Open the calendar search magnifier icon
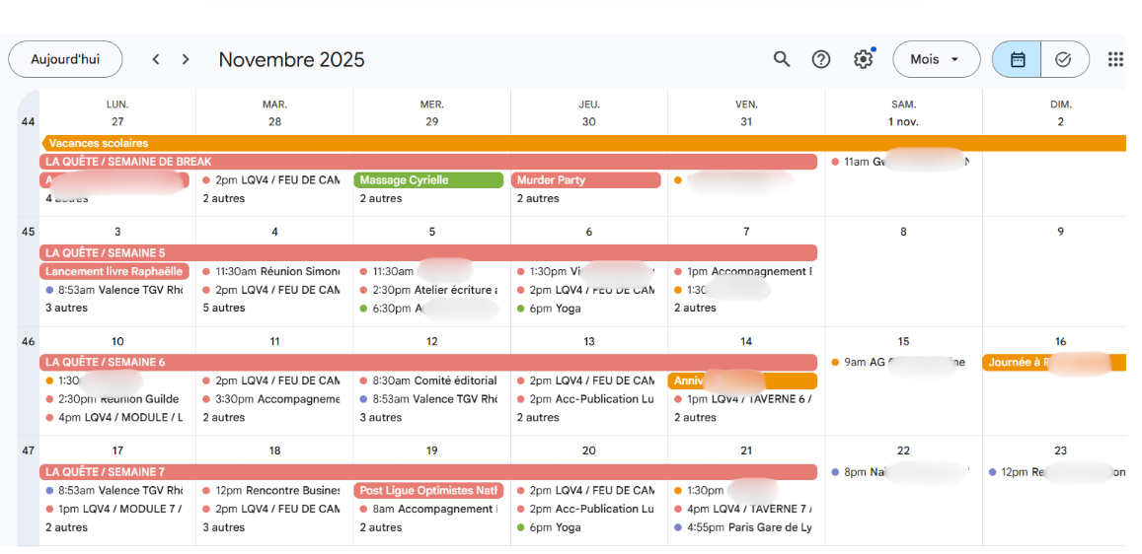The height and width of the screenshot is (554, 1142). (x=782, y=59)
